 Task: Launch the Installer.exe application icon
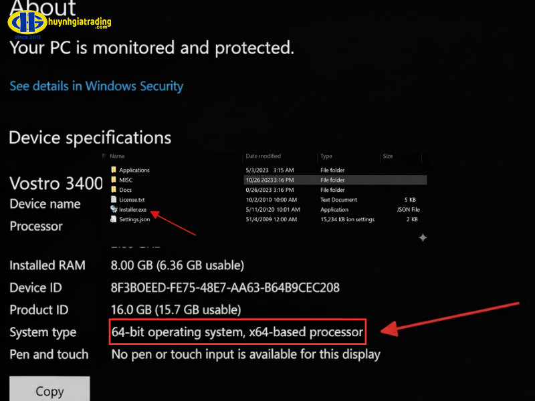114,210
